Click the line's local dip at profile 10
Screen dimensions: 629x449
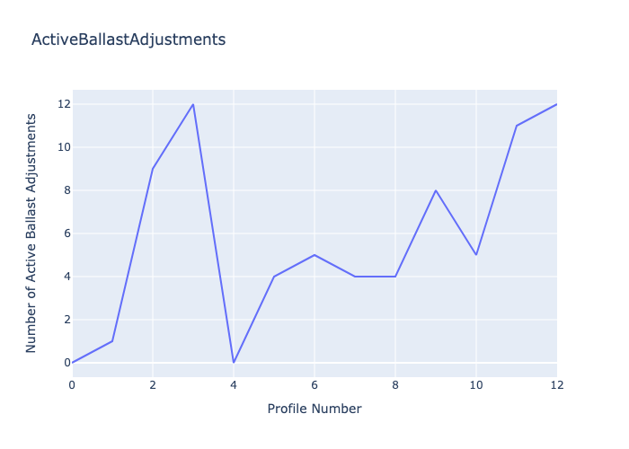coord(476,255)
